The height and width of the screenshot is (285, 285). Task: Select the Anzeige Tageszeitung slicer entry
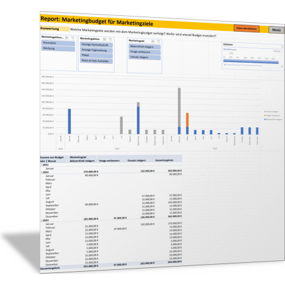tap(96, 50)
